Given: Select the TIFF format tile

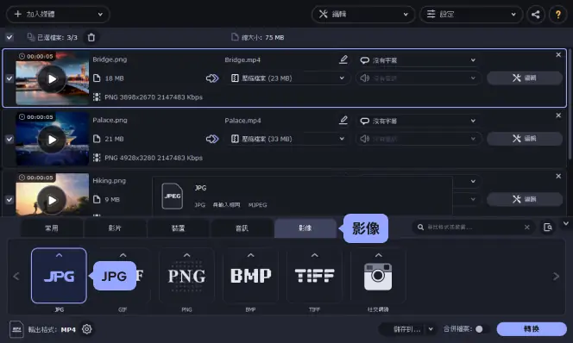Looking at the screenshot, I should pos(314,276).
